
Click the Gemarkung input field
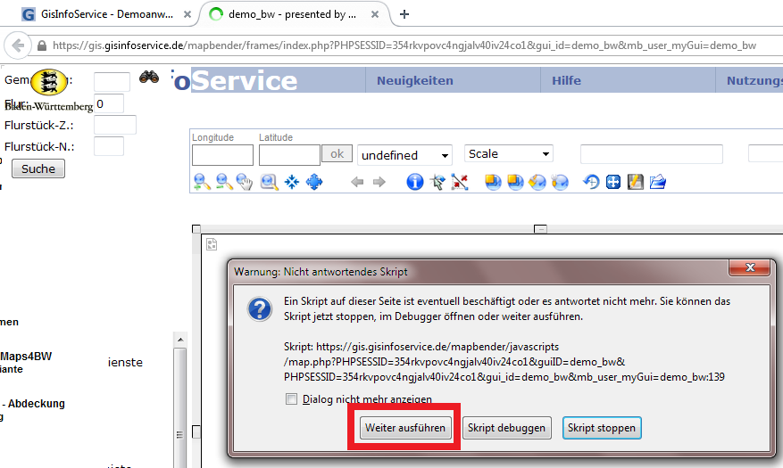(x=112, y=82)
